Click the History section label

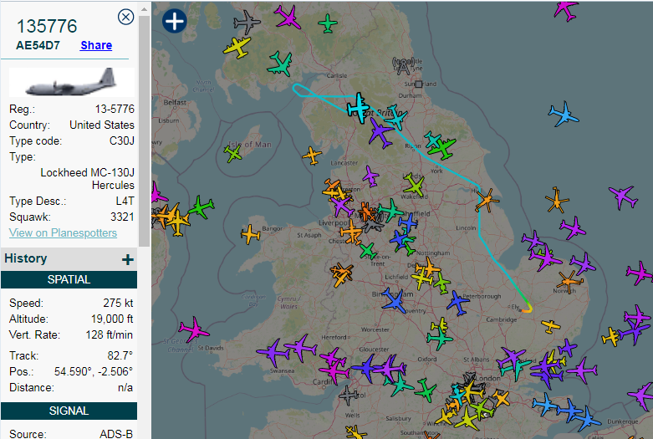tap(26, 258)
